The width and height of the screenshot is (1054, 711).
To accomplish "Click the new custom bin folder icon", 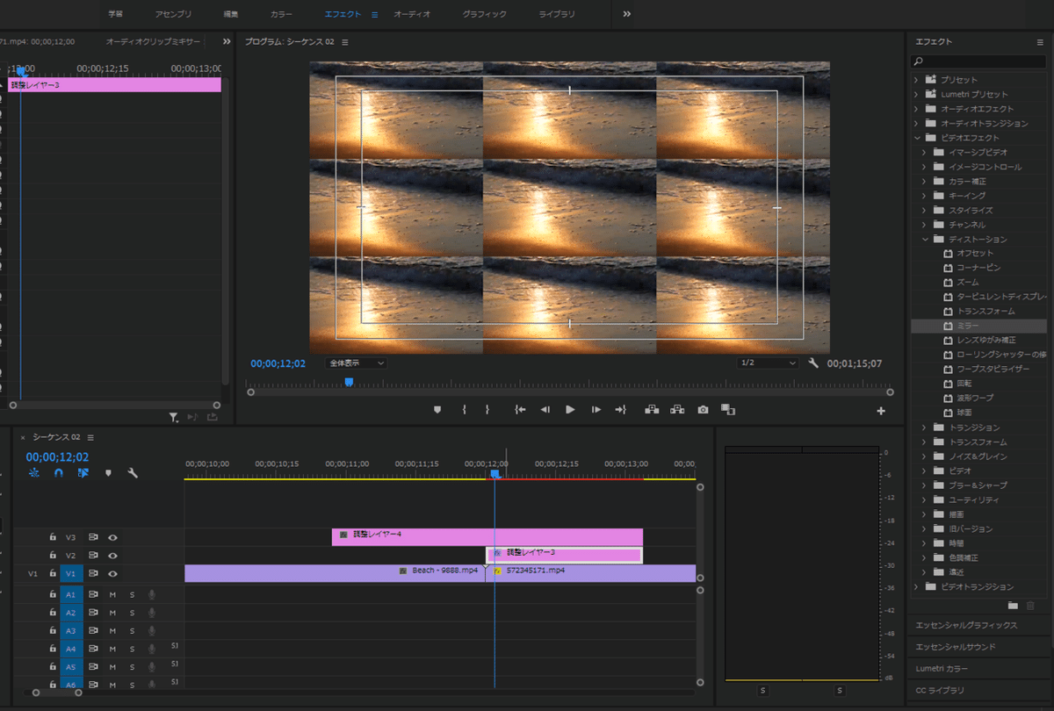I will coord(1013,605).
